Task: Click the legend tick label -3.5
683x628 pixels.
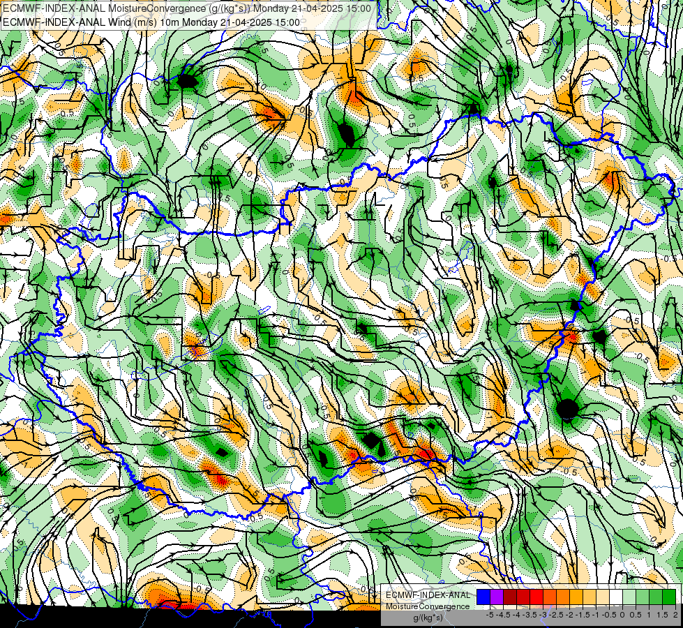Action: coord(530,615)
